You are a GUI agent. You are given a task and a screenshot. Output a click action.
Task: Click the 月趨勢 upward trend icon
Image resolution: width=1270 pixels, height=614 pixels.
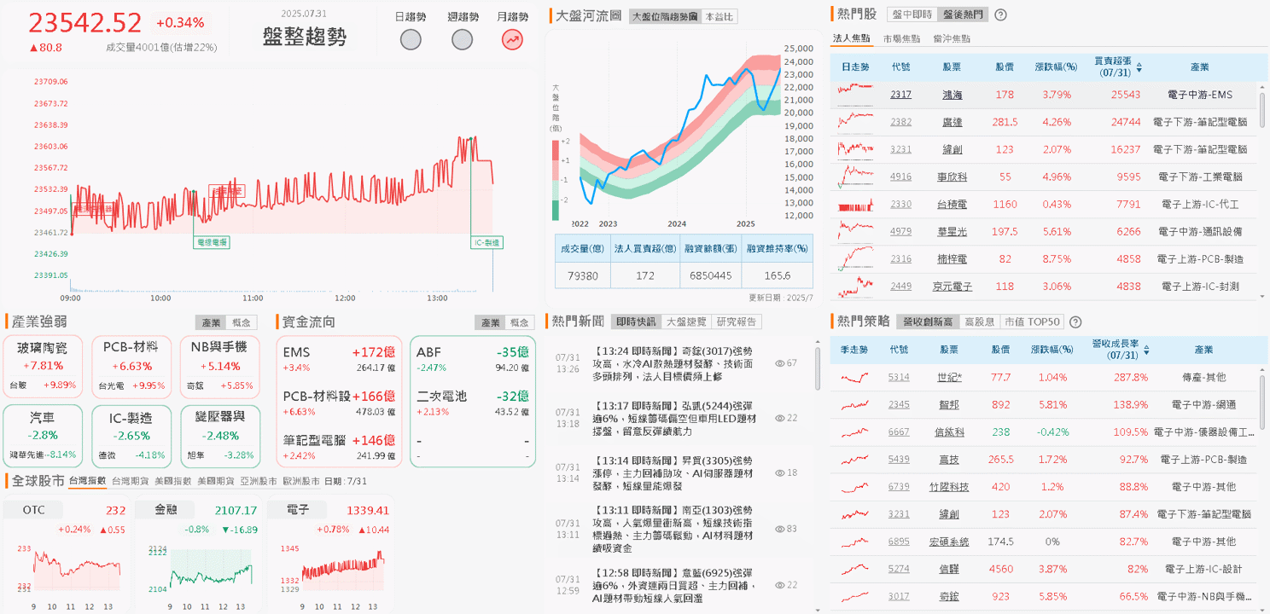[512, 39]
